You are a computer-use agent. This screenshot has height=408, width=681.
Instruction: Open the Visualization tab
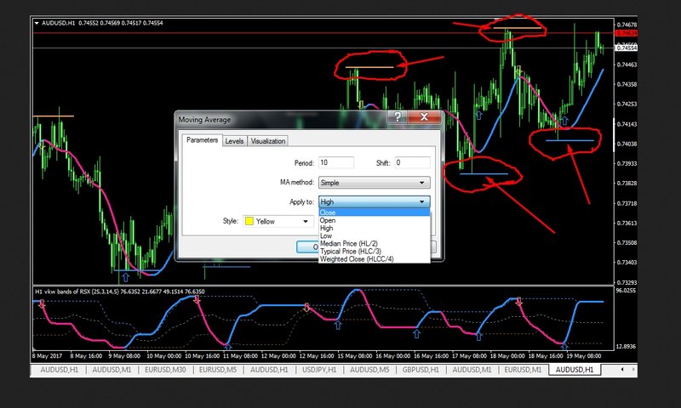[x=268, y=141]
